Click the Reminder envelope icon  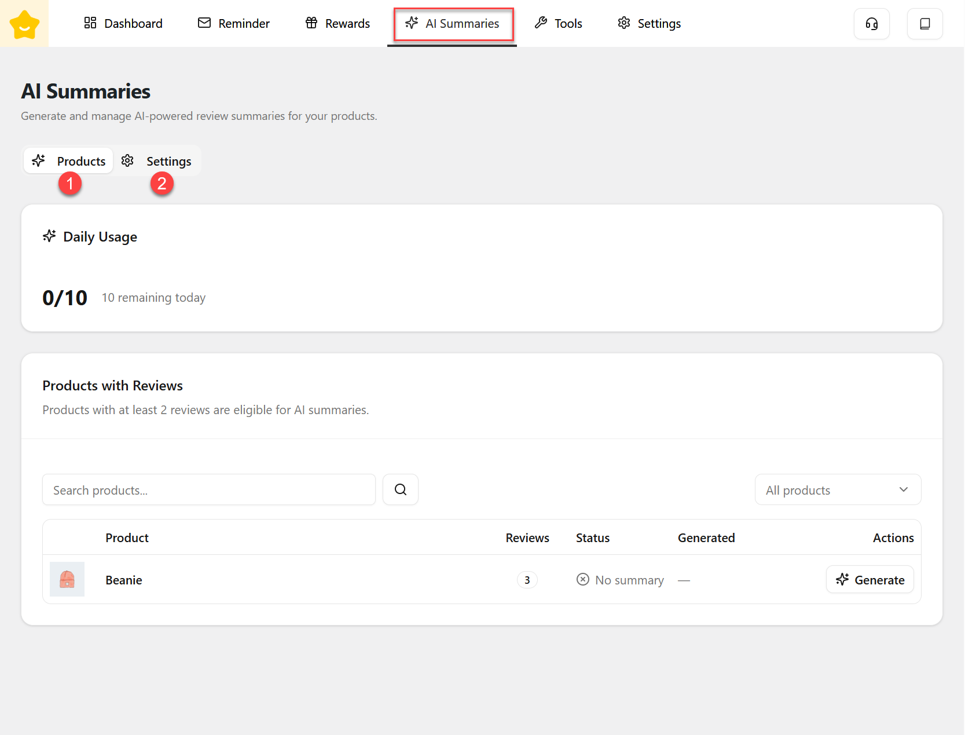(204, 23)
